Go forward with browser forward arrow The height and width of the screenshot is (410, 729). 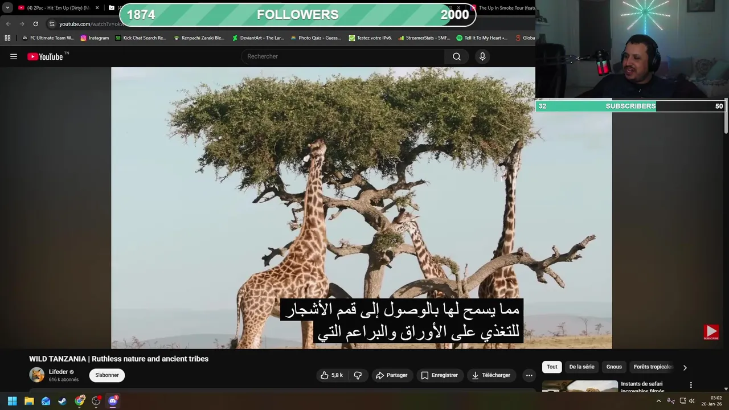click(x=22, y=24)
